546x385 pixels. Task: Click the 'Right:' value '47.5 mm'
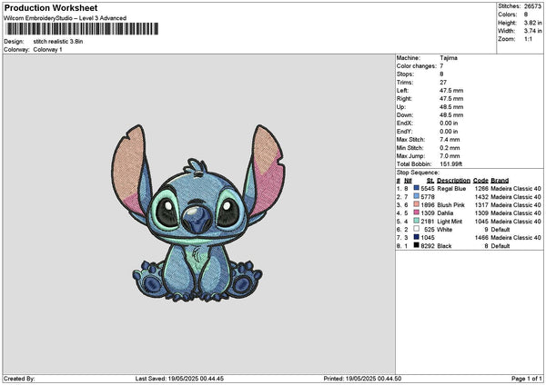pyautogui.click(x=451, y=99)
